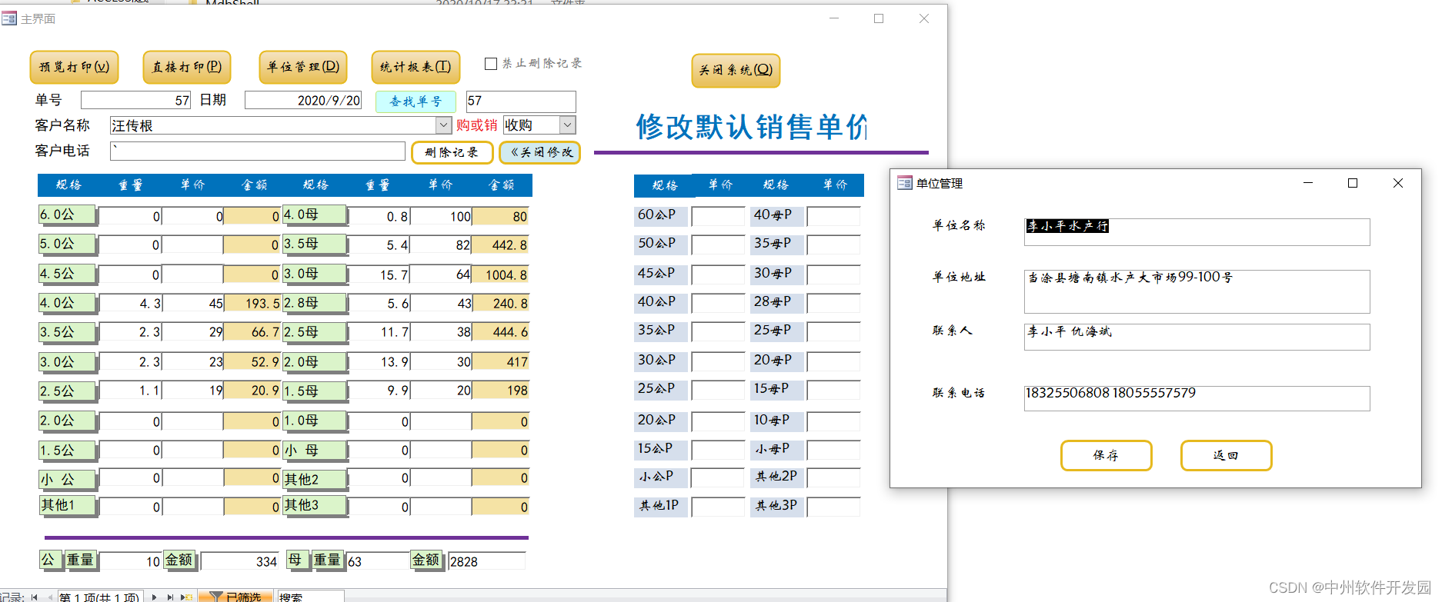The width and height of the screenshot is (1442, 602).
Task: Click the 母 total weight field showing 63
Action: [378, 561]
